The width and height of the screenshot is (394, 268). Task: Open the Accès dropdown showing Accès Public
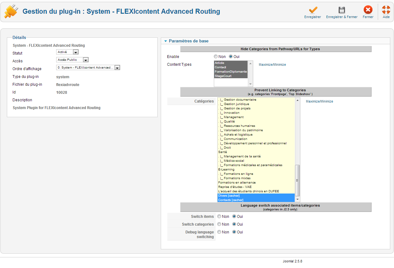72,60
